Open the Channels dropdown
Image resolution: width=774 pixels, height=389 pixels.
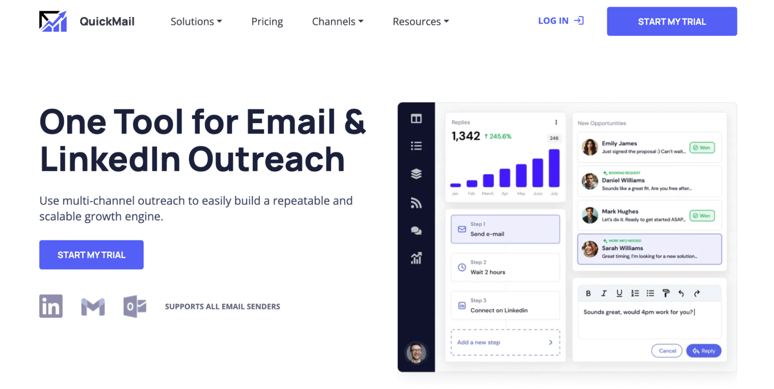[337, 22]
